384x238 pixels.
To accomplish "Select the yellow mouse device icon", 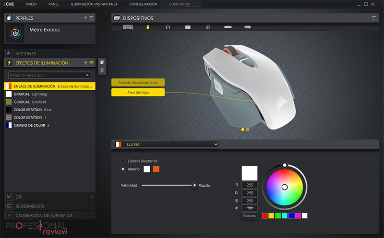I will (x=148, y=27).
